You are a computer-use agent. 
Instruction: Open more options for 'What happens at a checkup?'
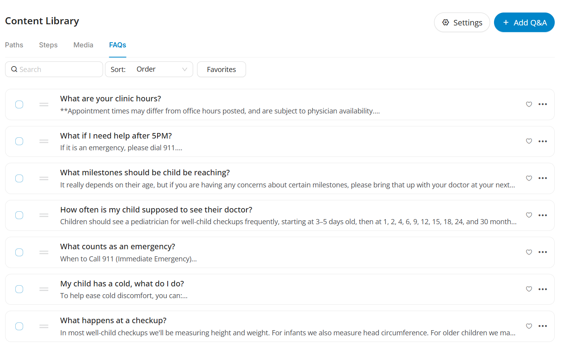[x=543, y=326]
